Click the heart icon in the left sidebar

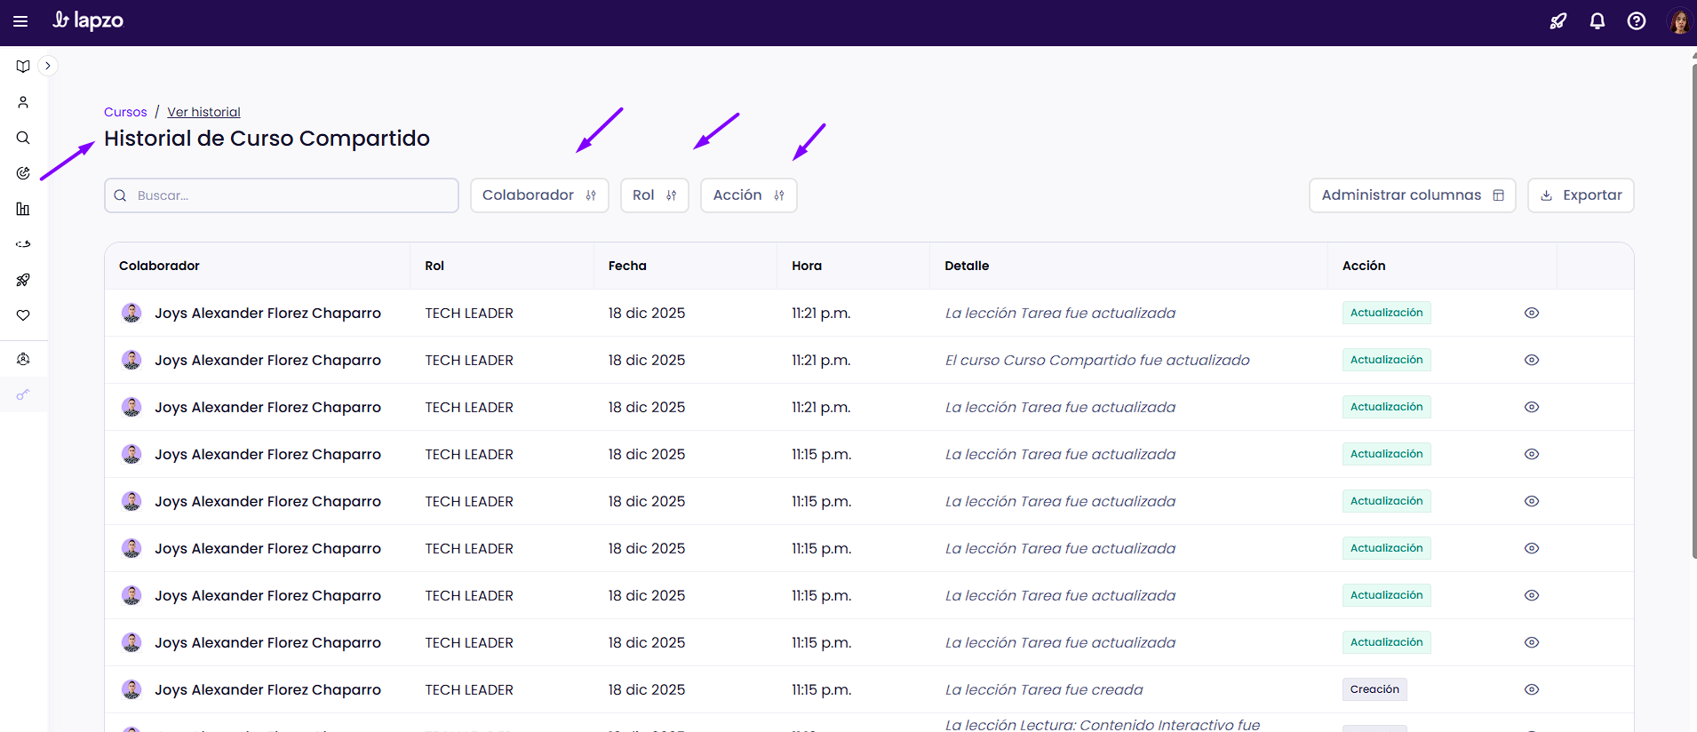(x=23, y=315)
